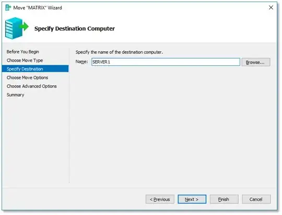This screenshot has height=215, width=282.
Task: Cancel the move wizard
Action: click(x=256, y=199)
